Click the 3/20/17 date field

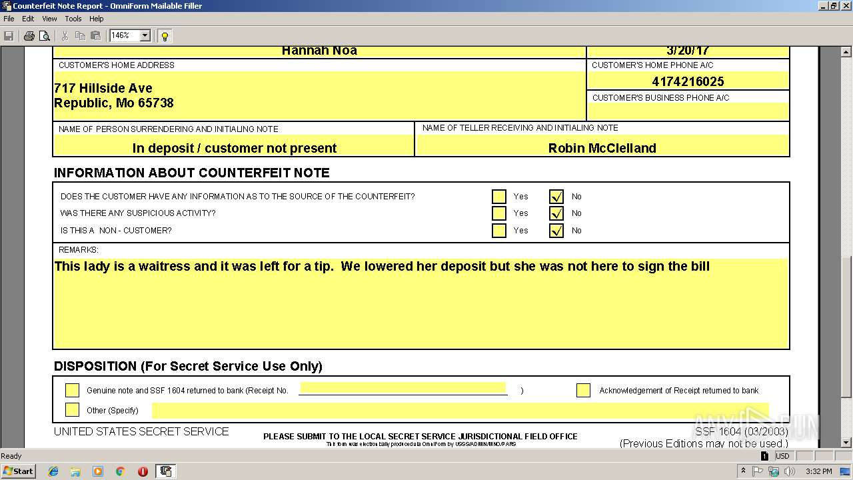pos(688,51)
